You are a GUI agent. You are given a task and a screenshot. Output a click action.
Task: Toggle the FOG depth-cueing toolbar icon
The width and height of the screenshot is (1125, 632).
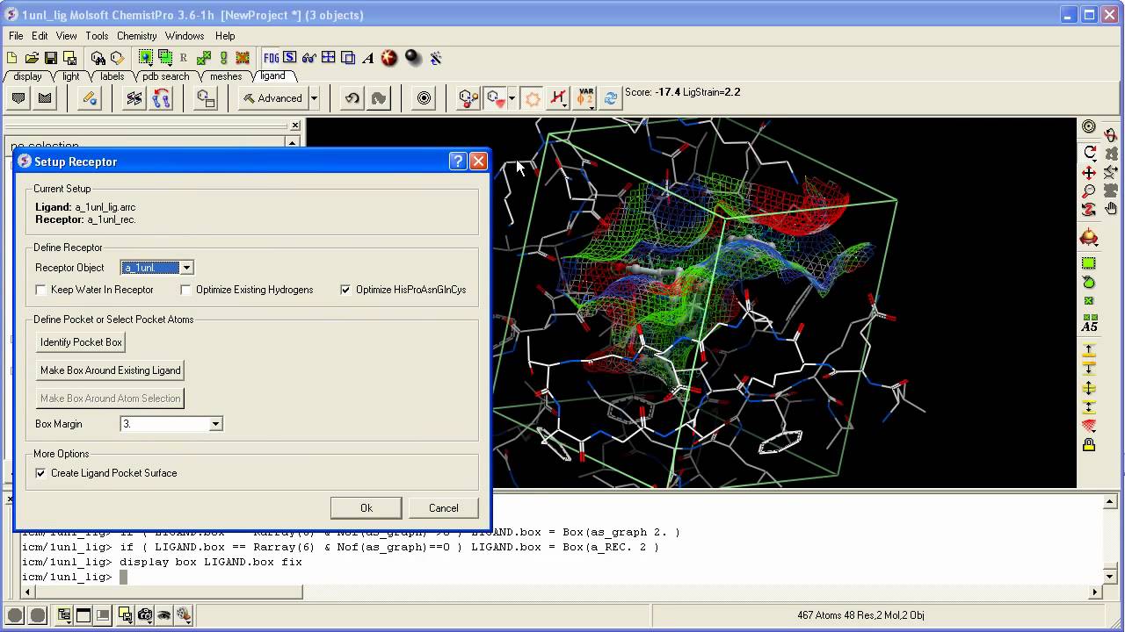coord(271,58)
